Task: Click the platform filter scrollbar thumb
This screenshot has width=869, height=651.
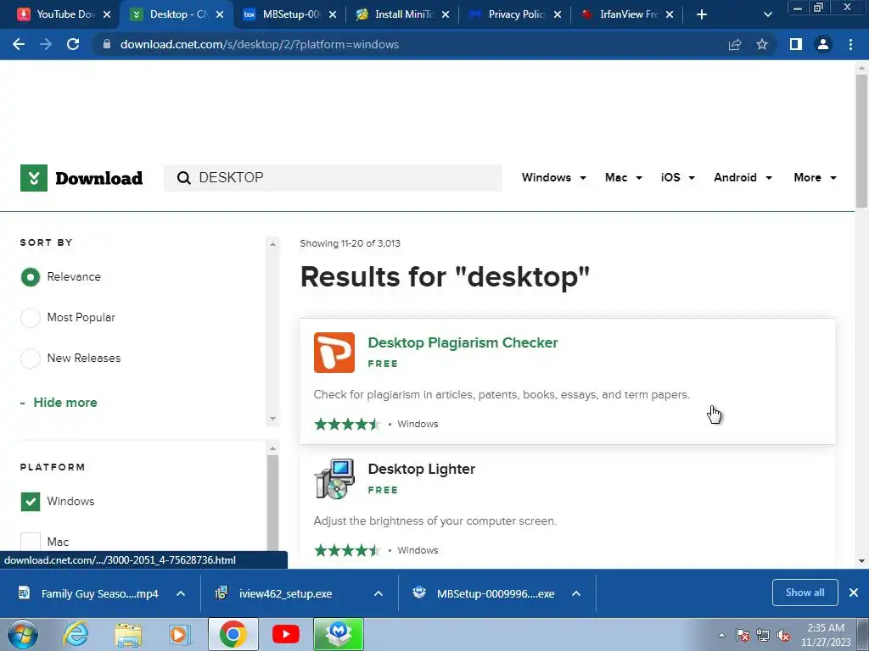Action: 272,503
